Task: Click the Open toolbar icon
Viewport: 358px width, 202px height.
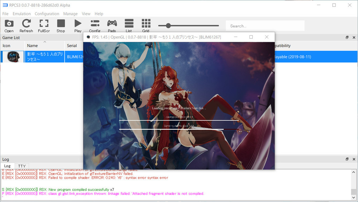Action: pos(9,26)
